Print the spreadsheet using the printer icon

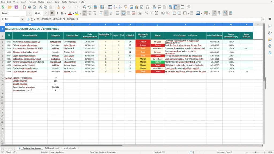click(x=29, y=7)
